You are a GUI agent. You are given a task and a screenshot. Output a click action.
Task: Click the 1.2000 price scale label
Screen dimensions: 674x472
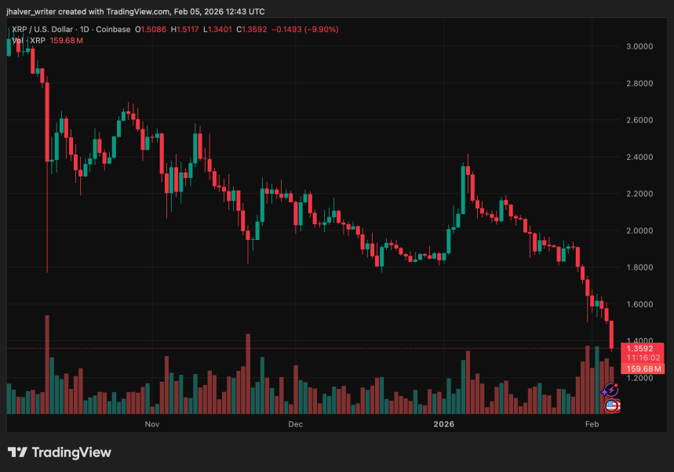(639, 378)
